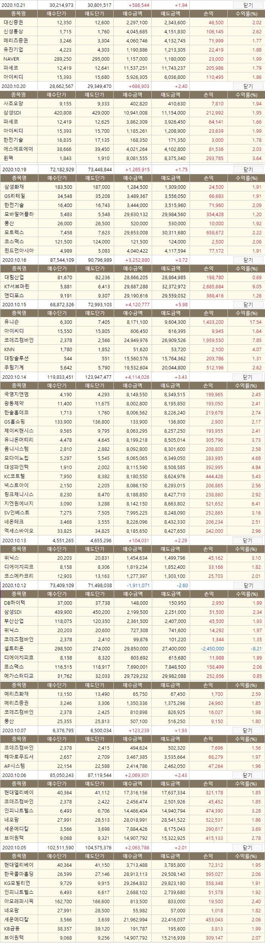Click the 메리츠화재 stock name
The image size is (265, 943).
pyautogui.click(x=16, y=694)
